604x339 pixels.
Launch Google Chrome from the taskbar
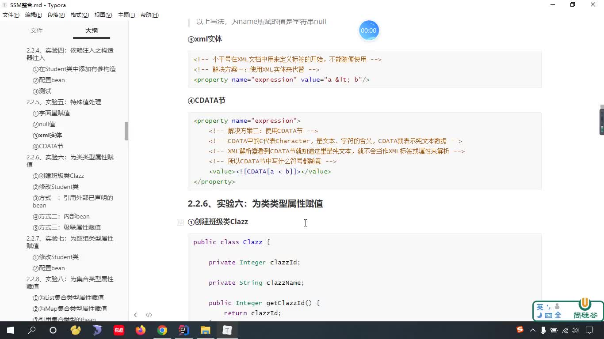[162, 330]
